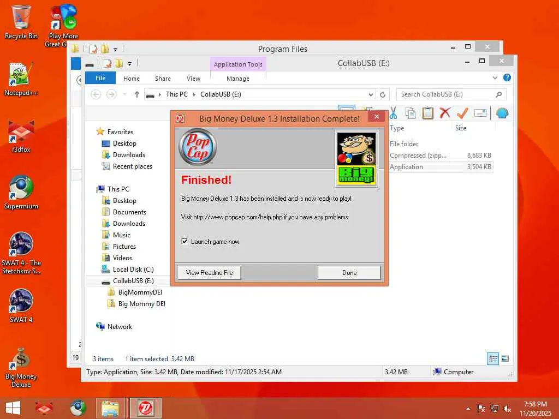This screenshot has width=559, height=419.
Task: Select Pictures under This PC
Action: [124, 246]
